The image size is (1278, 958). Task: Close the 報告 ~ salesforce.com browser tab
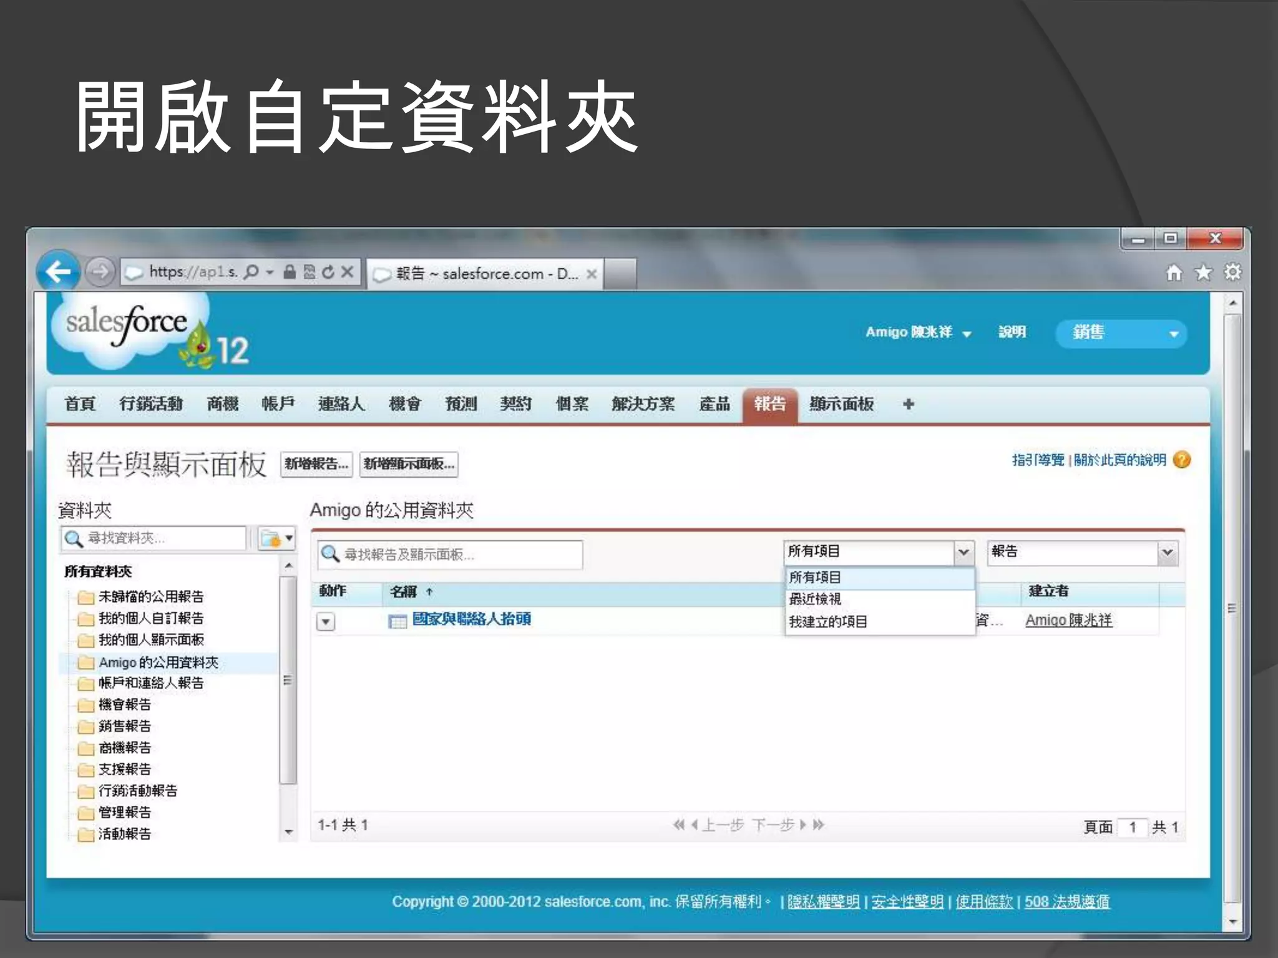[x=592, y=274]
